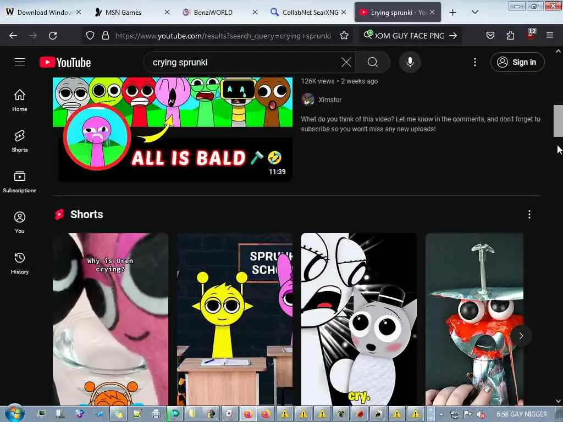Open the browser extensions puzzle icon
This screenshot has height=422, width=563.
(510, 35)
